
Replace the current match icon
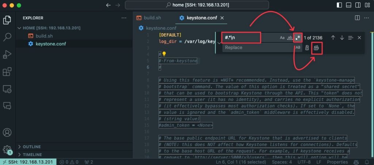coord(307,48)
